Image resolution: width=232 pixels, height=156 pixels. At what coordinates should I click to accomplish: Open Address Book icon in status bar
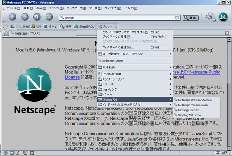point(32,153)
